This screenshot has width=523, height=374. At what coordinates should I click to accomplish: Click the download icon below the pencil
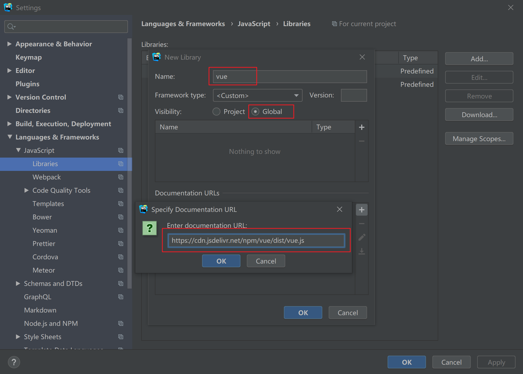361,251
